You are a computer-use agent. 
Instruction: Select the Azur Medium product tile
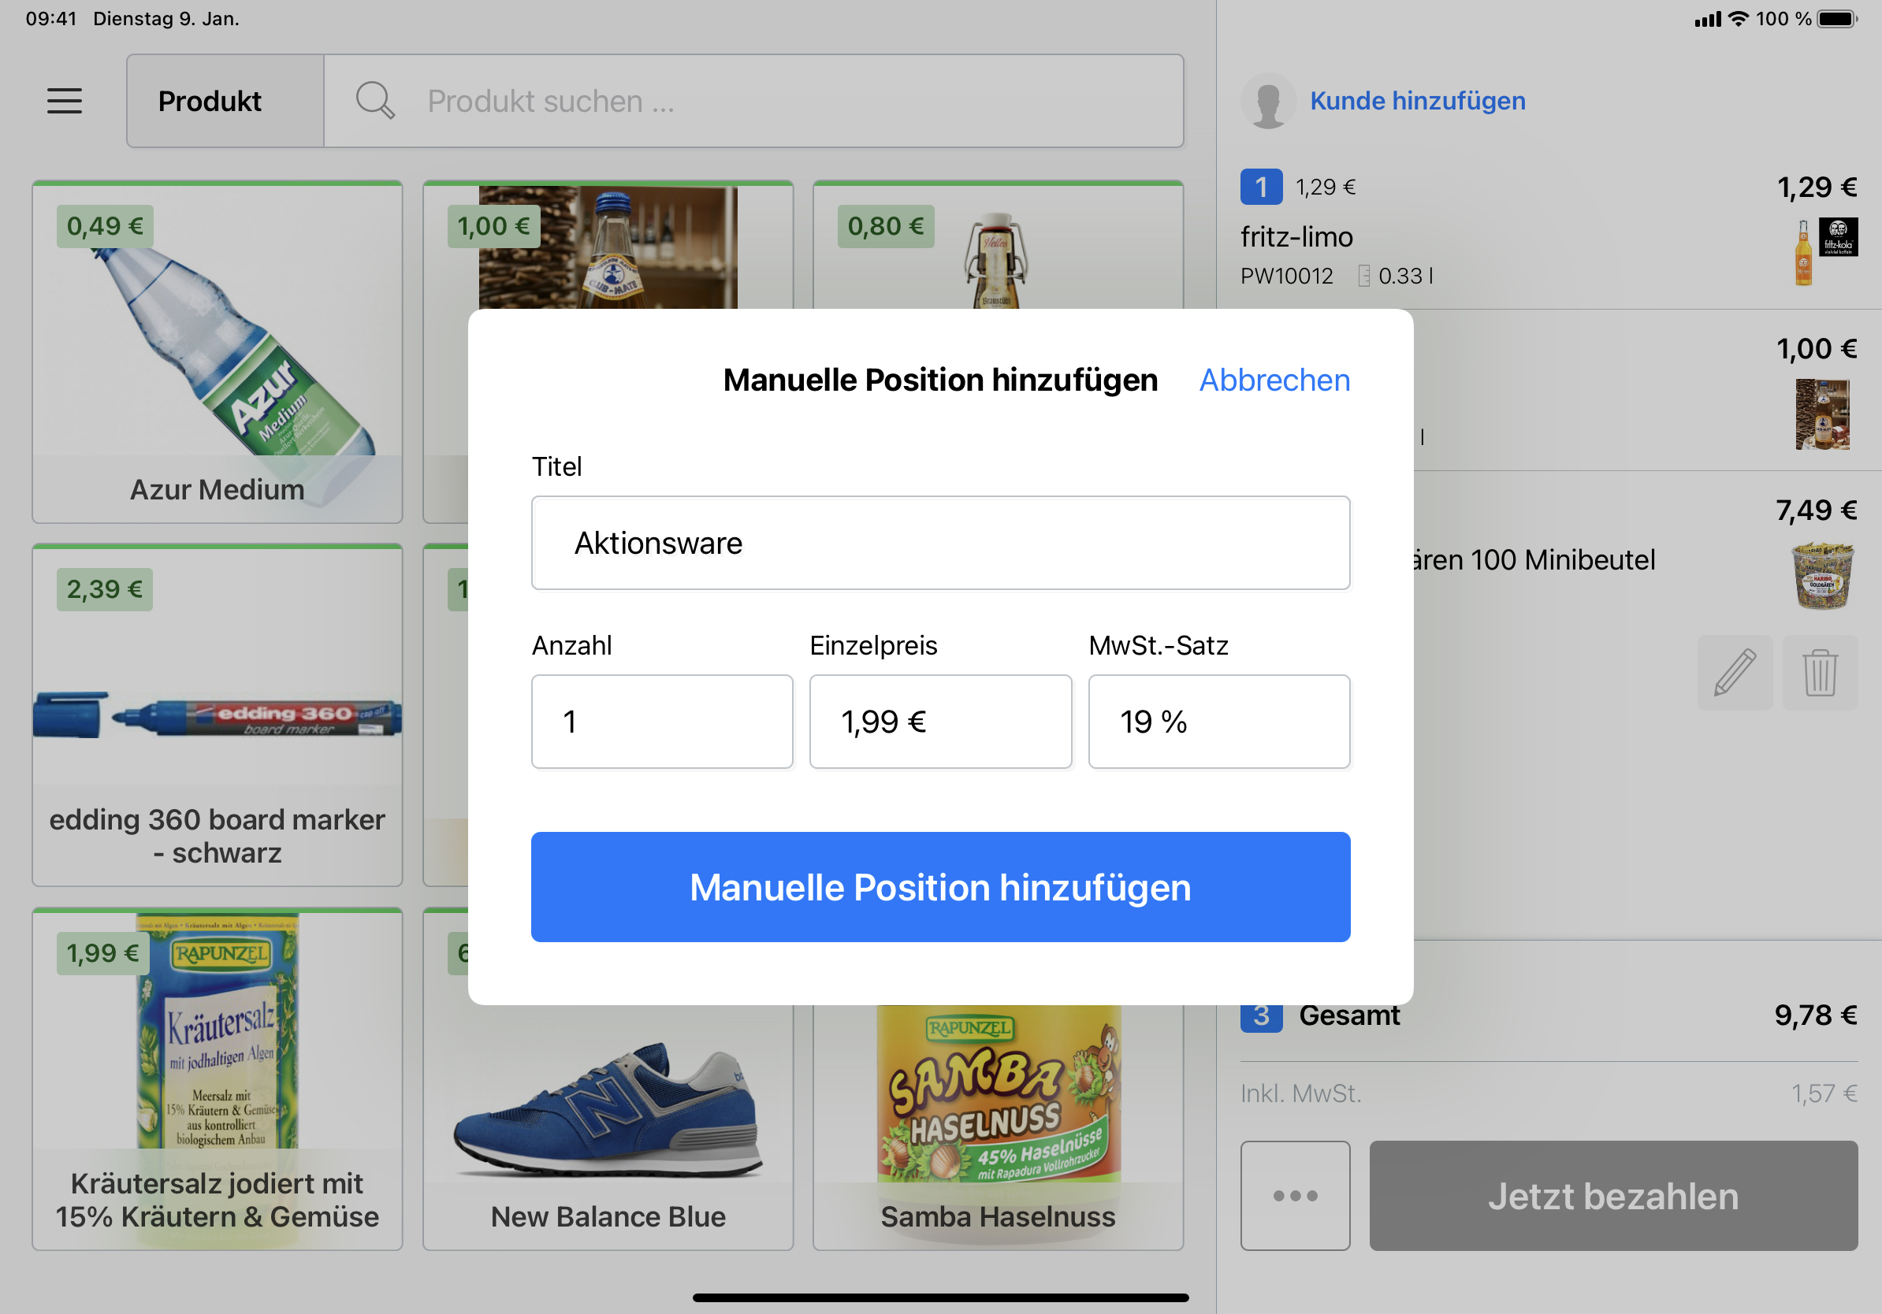pyautogui.click(x=218, y=352)
